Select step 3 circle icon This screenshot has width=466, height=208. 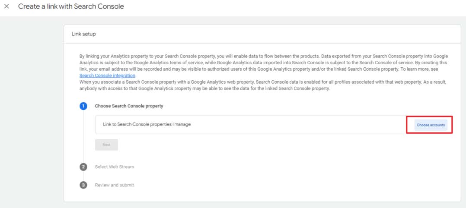[83, 185]
